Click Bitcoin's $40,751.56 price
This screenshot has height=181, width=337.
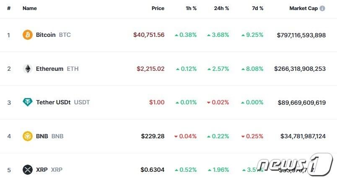[149, 35]
